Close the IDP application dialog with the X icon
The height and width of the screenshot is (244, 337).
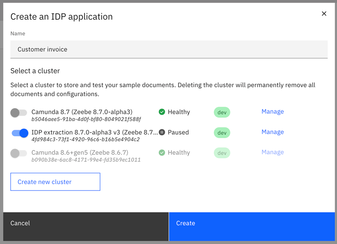tap(324, 13)
